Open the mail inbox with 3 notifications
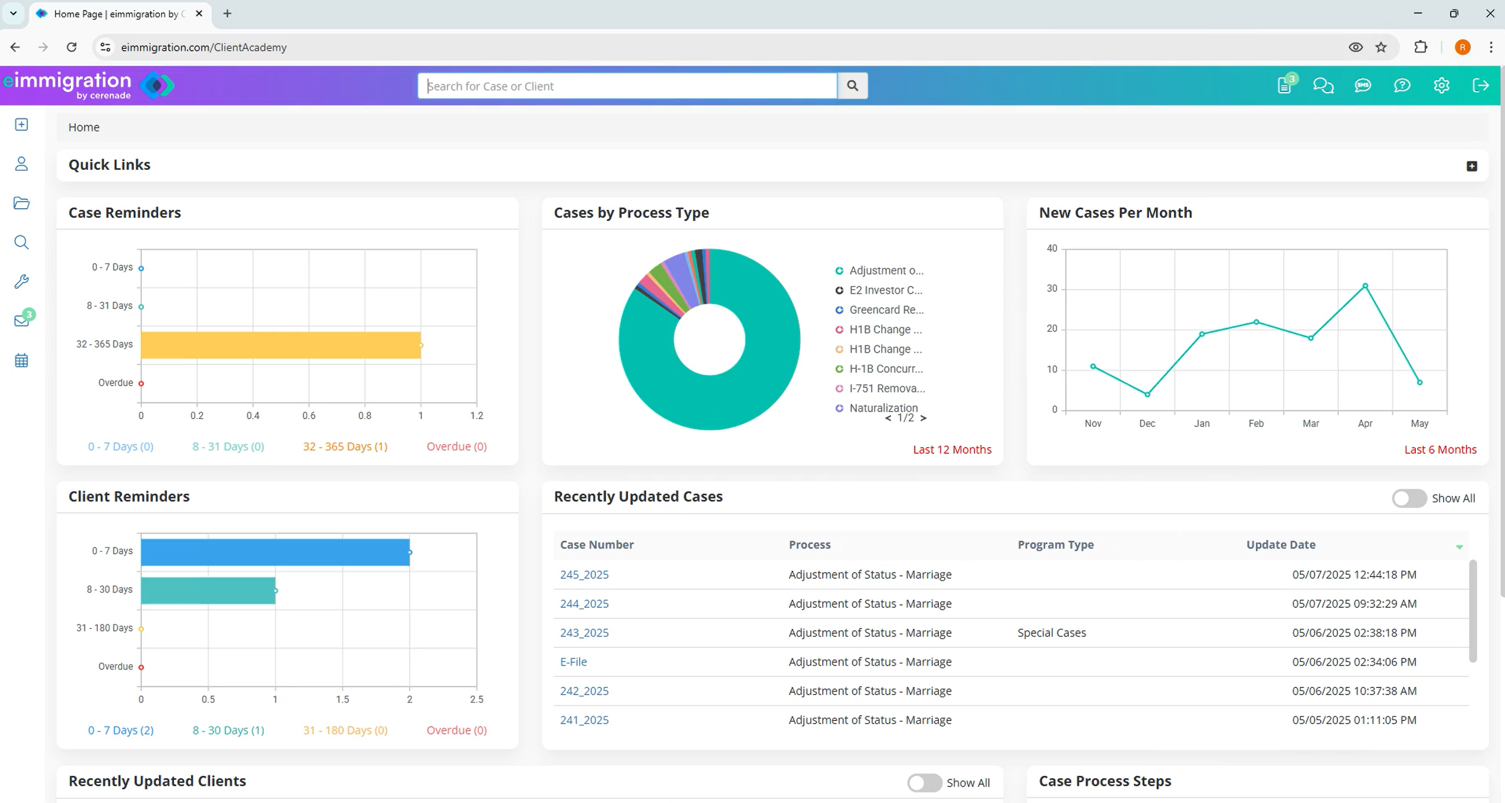 (22, 320)
